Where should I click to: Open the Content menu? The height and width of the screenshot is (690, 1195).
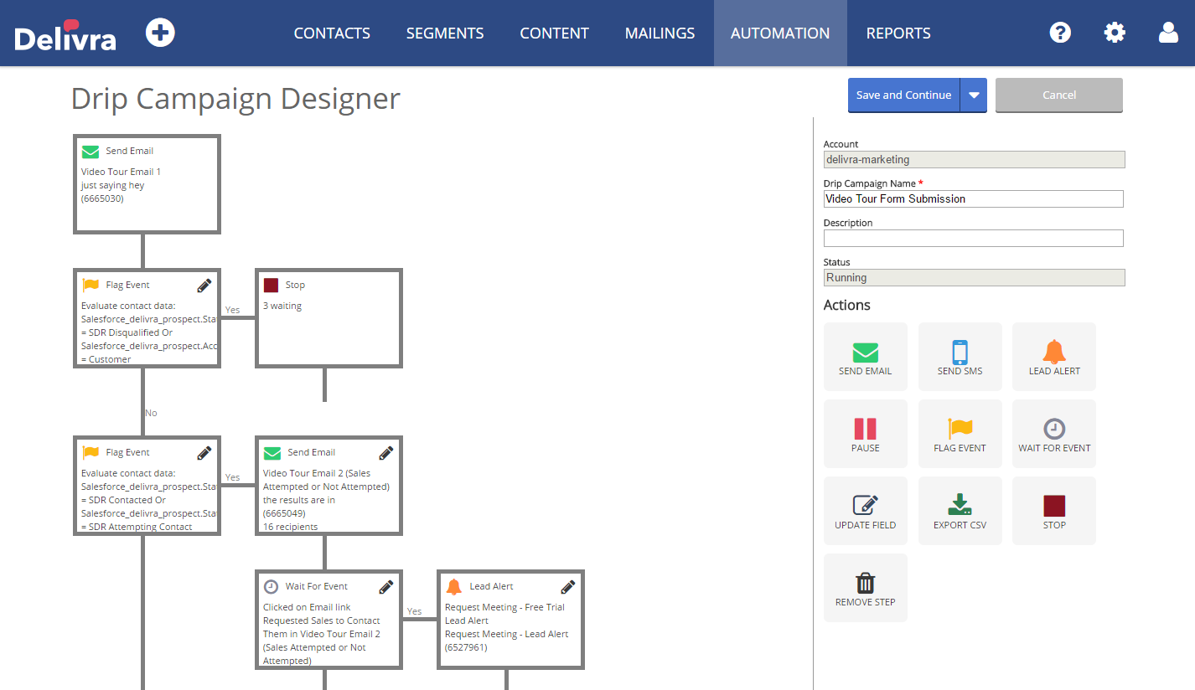click(554, 33)
